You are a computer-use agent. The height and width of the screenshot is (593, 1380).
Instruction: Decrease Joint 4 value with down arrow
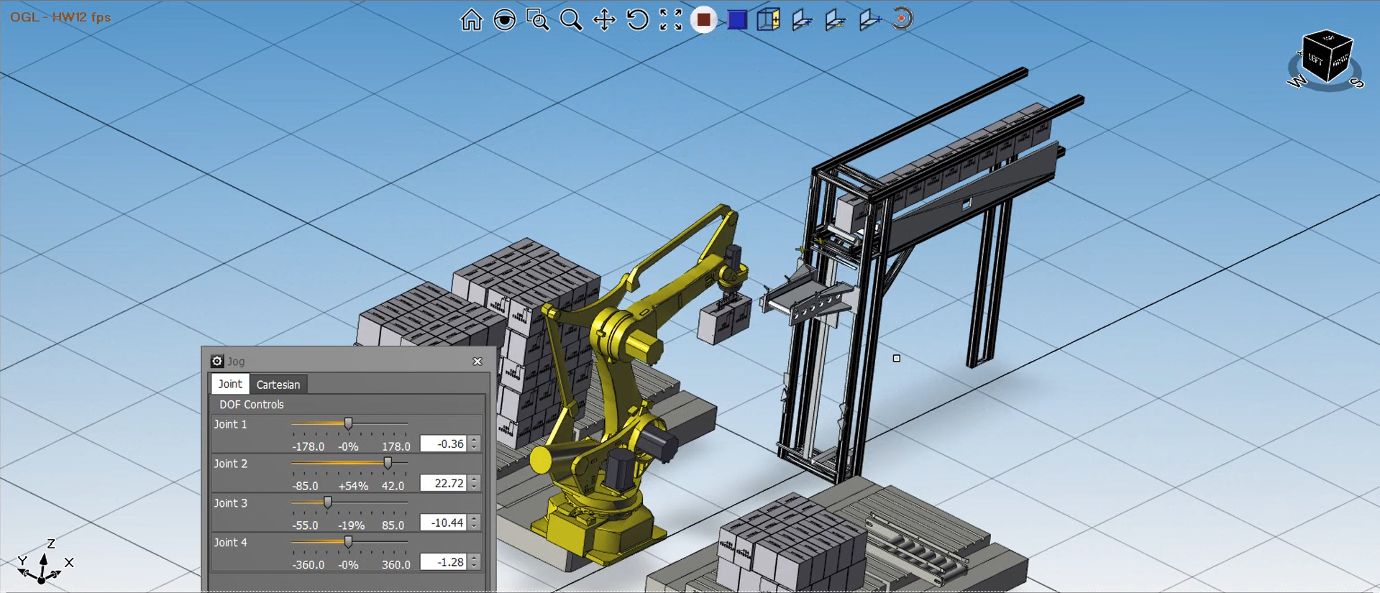[x=475, y=566]
